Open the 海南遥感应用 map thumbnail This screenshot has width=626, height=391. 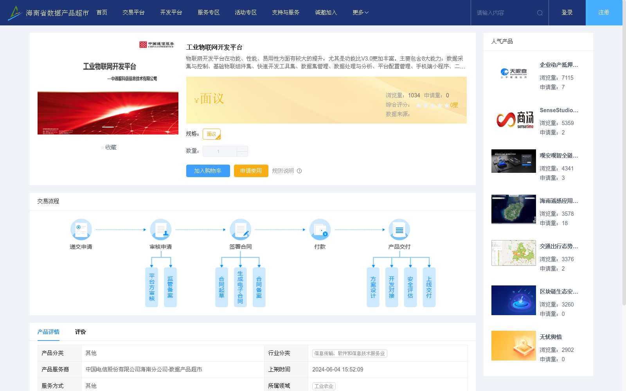tap(514, 209)
